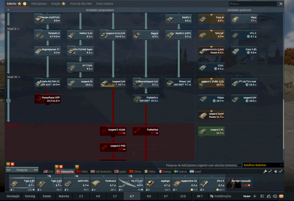Select Leopard 2 PL premium vehicle
Screen dimensions: 294x201
pos(211,131)
